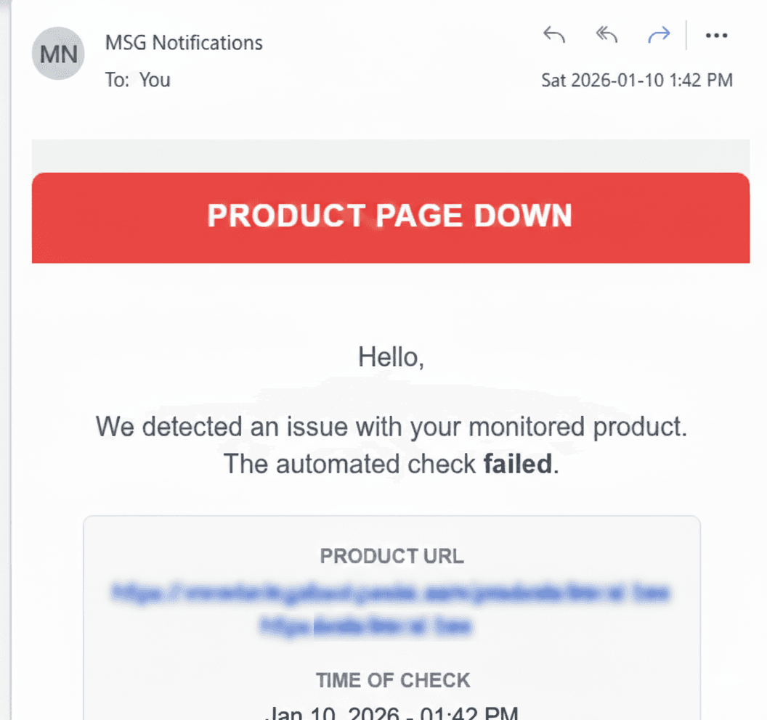Click the MN sender avatar circle
This screenshot has width=767, height=720.
point(57,54)
